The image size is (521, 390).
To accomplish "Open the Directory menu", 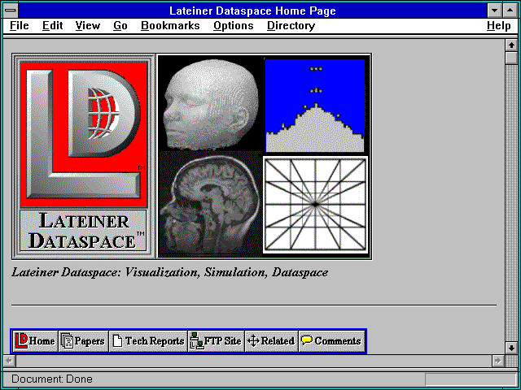I will [x=291, y=26].
